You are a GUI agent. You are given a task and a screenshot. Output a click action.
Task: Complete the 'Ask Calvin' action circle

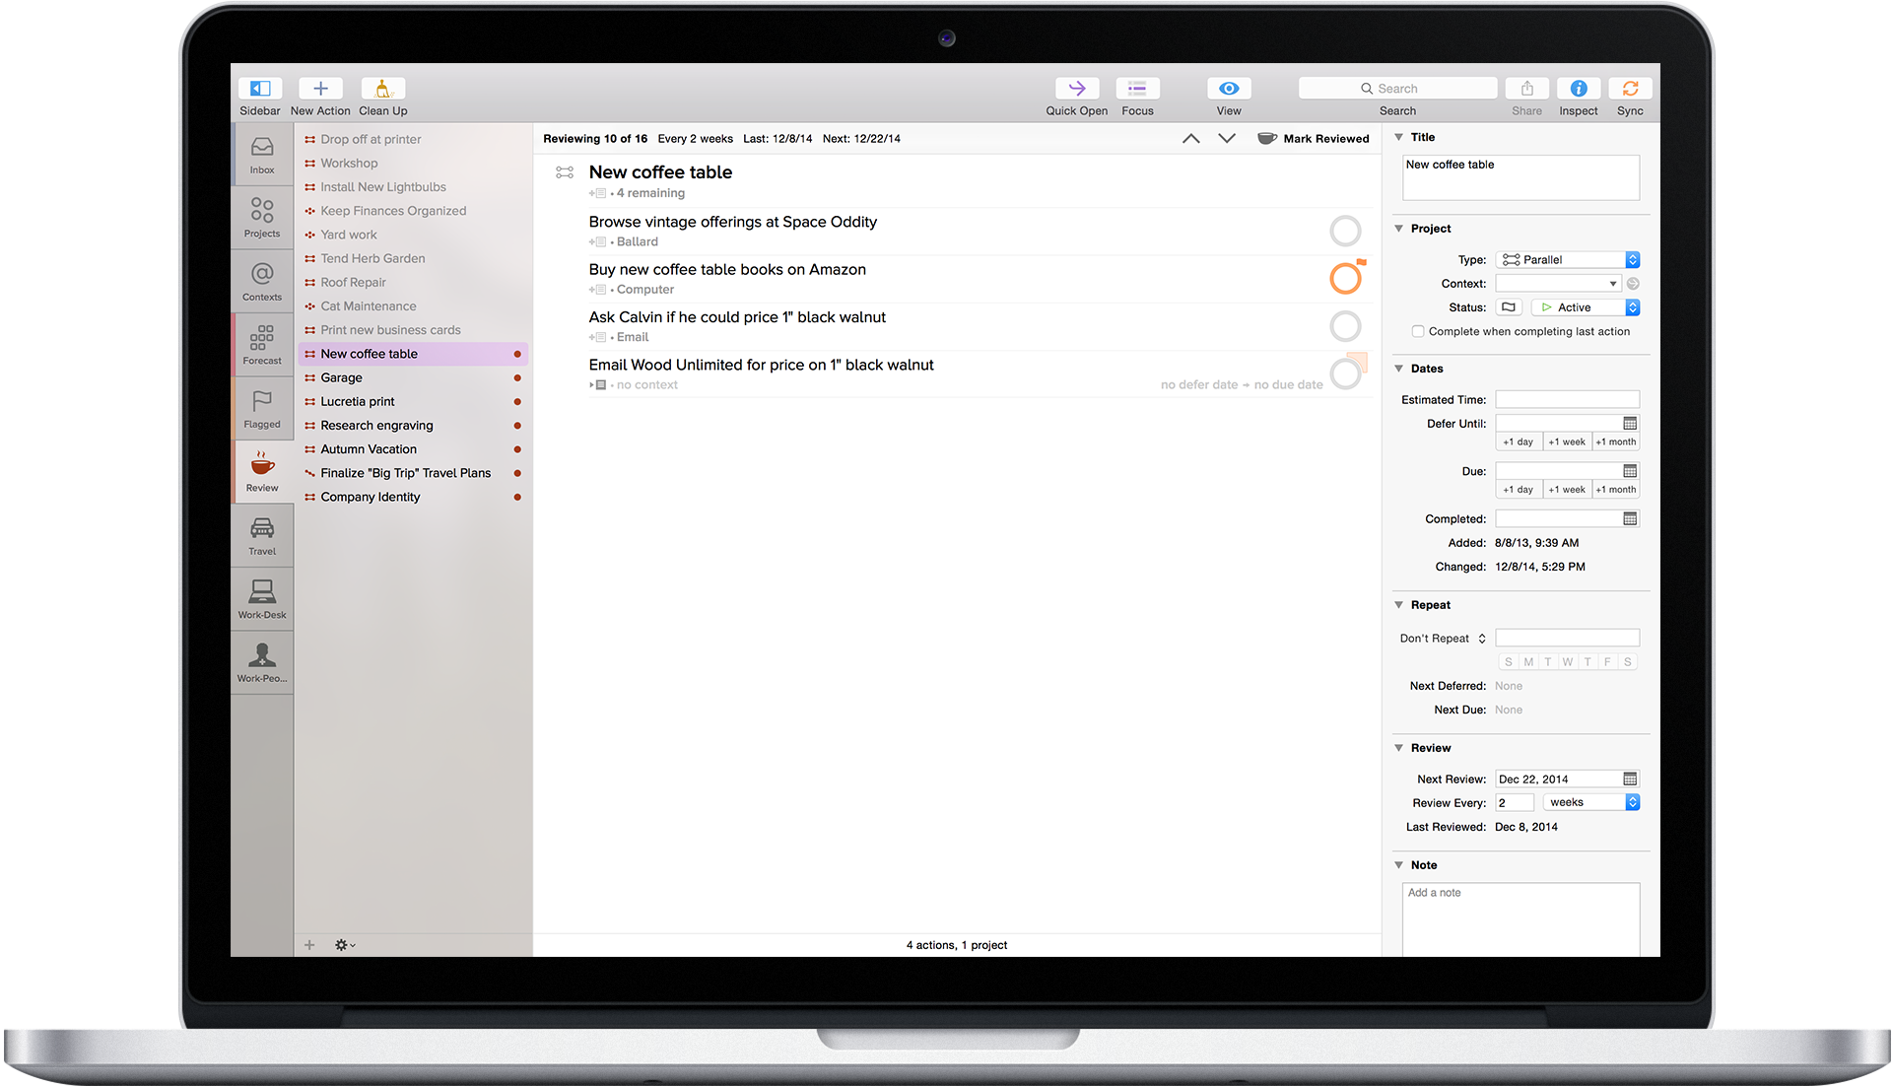coord(1345,326)
